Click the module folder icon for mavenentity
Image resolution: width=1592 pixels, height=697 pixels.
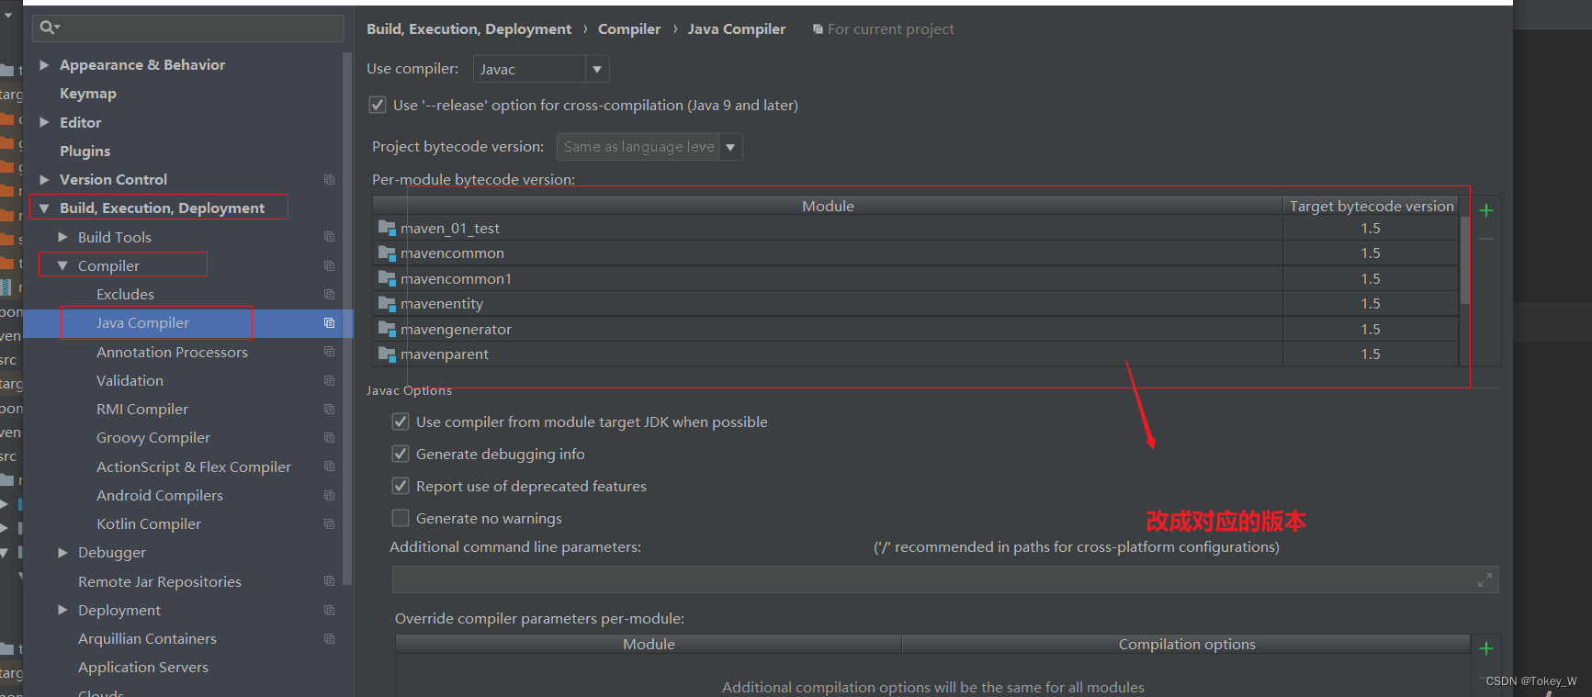pos(387,303)
